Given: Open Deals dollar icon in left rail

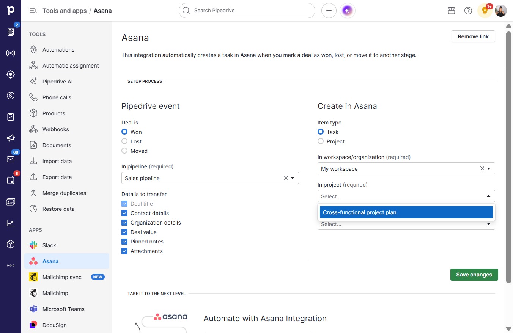Looking at the screenshot, I should [11, 96].
